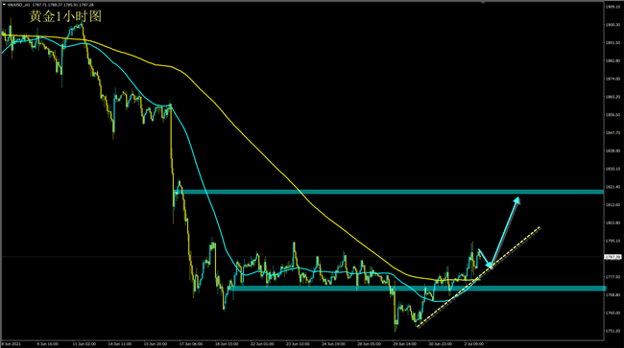The image size is (624, 348).
Task: Click the 24 Jun 19:00 time label
Action: [x=333, y=344]
